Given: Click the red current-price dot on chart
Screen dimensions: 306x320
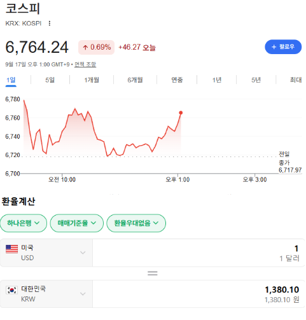Looking at the screenshot, I should point(181,113).
